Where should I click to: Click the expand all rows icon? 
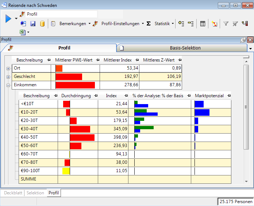pos(181,24)
